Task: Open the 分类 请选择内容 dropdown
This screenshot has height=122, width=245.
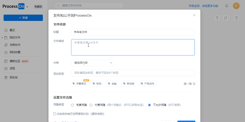Action: tap(93, 63)
